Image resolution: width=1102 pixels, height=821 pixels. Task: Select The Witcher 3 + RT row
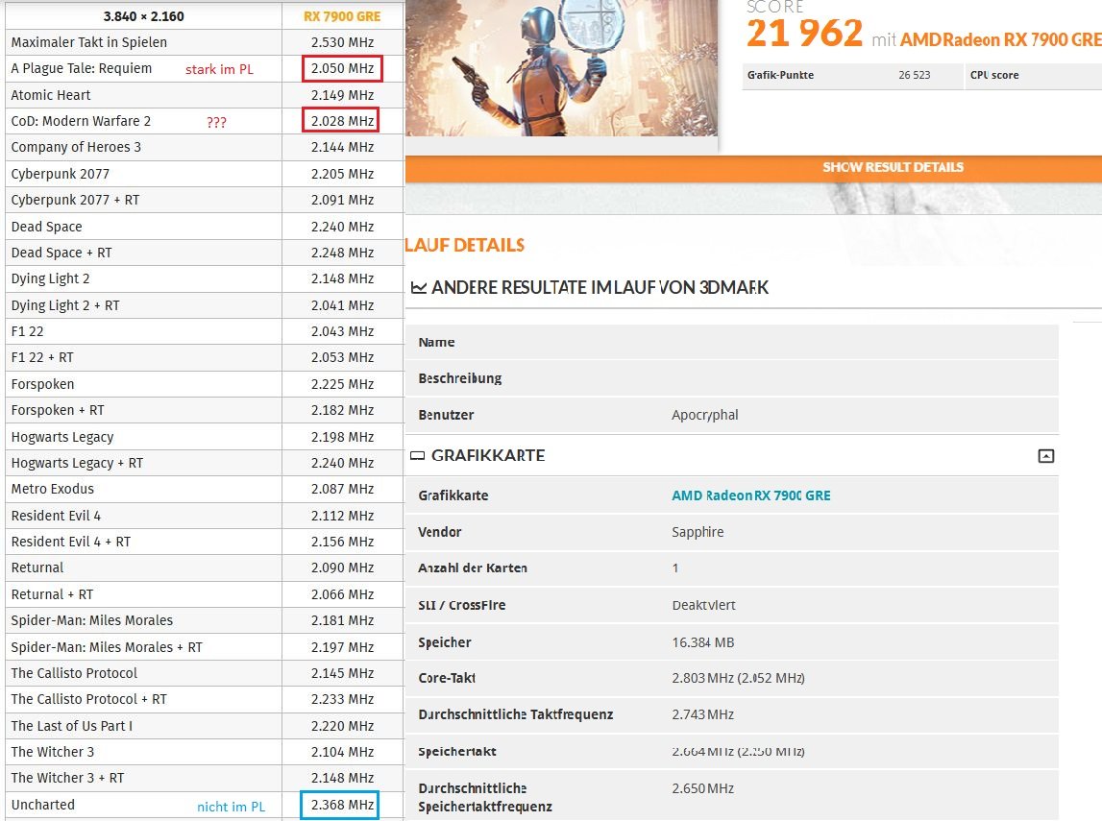tap(205, 778)
